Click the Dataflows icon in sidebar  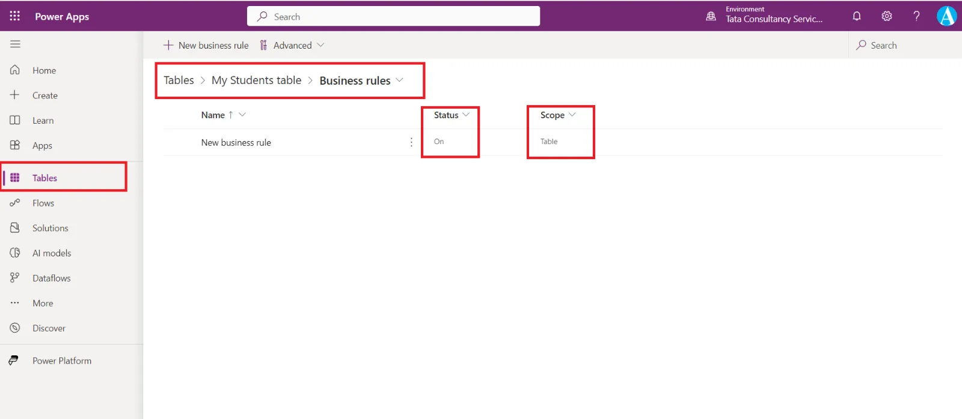click(15, 277)
